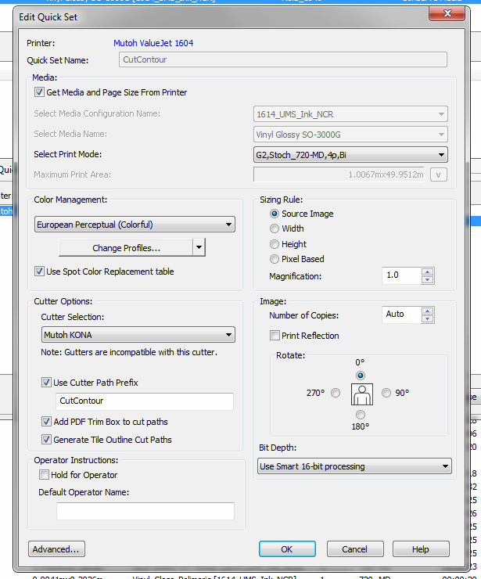
Task: Select the 270° rotation option
Action: (336, 393)
